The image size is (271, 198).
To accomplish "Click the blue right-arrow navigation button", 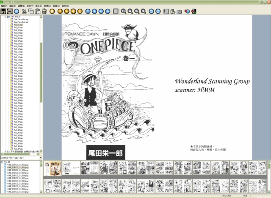I will tap(108, 11).
